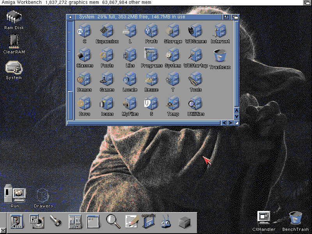Launch the shell prompt icon in the dock
Image resolution: width=312 pixels, height=234 pixels.
[93, 221]
